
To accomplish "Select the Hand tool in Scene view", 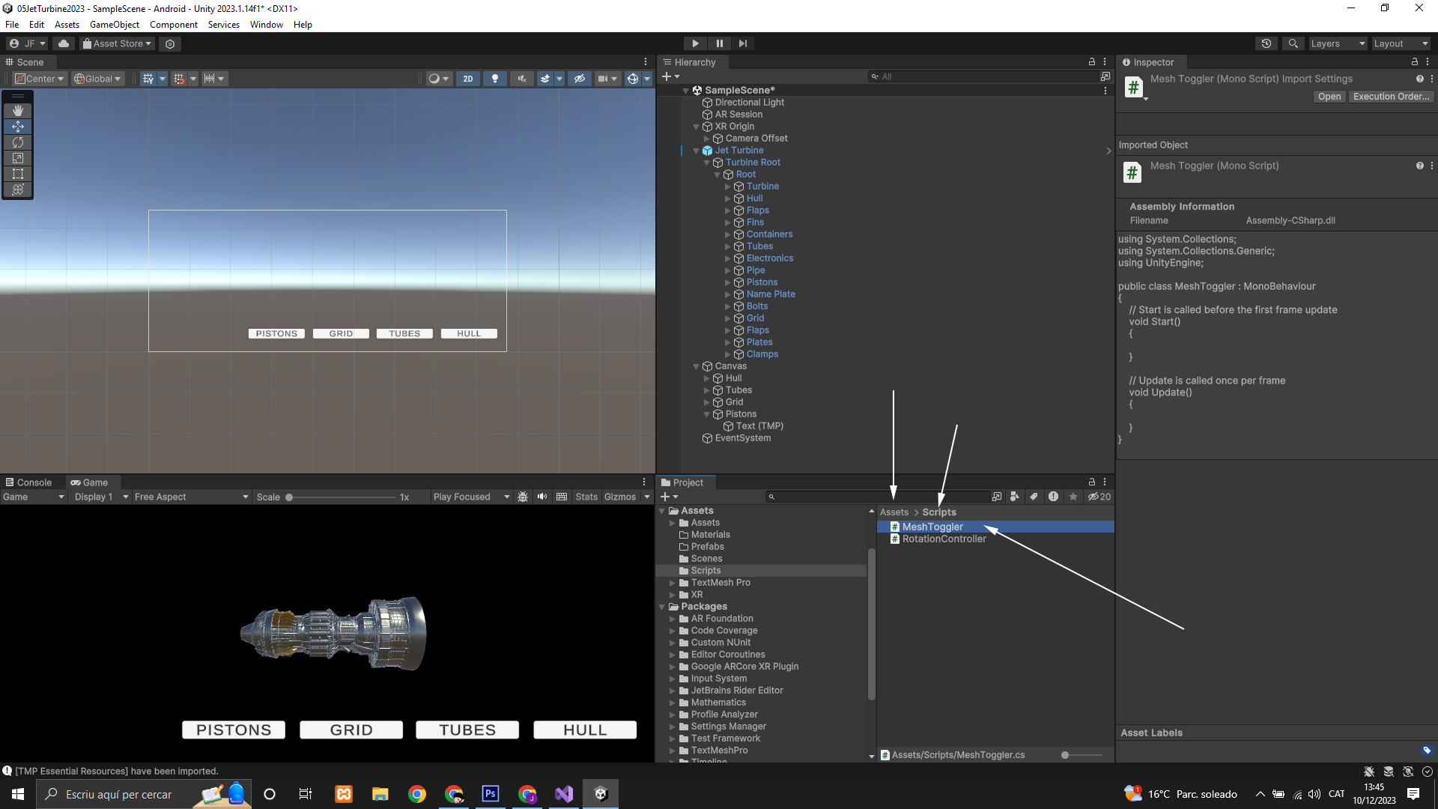I will [18, 110].
